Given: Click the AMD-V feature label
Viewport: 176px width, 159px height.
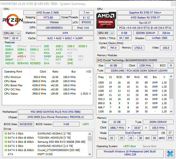Looking at the screenshot, I should point(22,56).
